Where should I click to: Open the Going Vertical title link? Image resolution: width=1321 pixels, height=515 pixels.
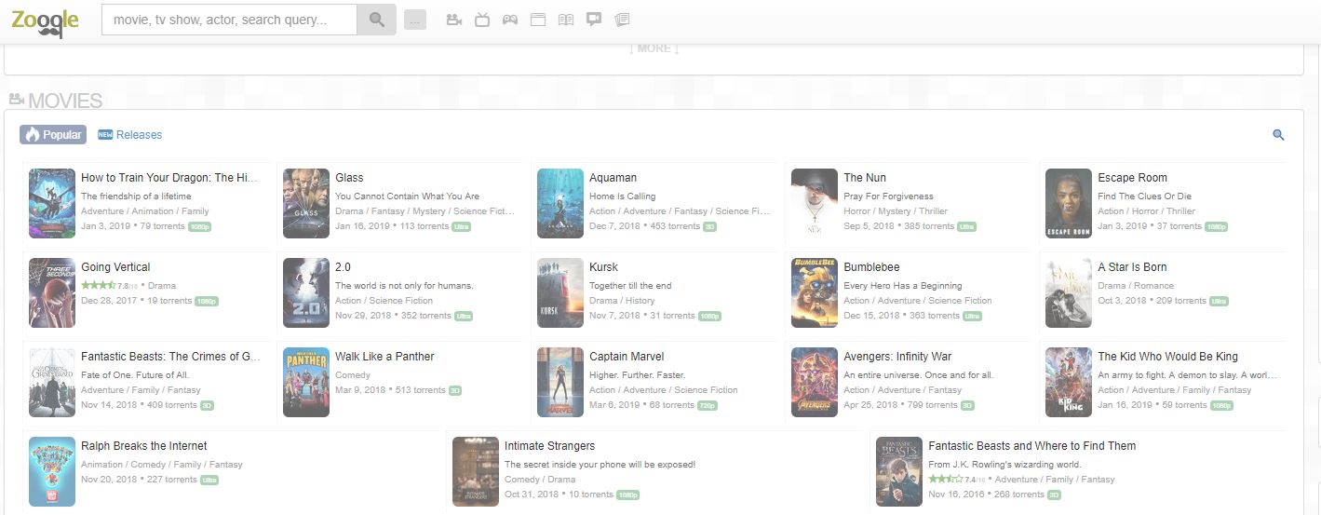tap(115, 267)
